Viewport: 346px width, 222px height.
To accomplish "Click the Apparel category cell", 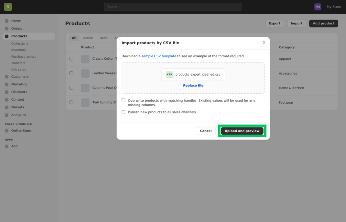I will pyautogui.click(x=285, y=59).
